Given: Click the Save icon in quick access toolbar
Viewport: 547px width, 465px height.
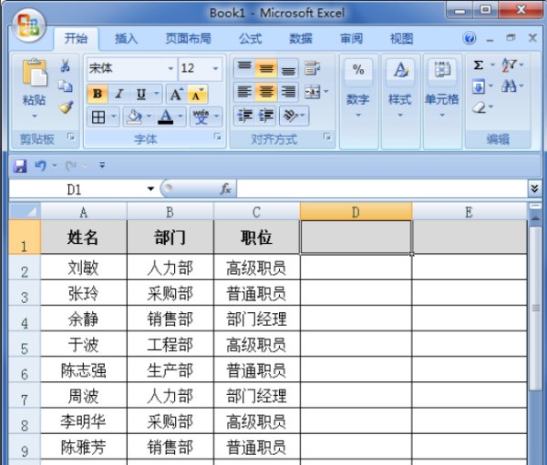Looking at the screenshot, I should click(20, 166).
